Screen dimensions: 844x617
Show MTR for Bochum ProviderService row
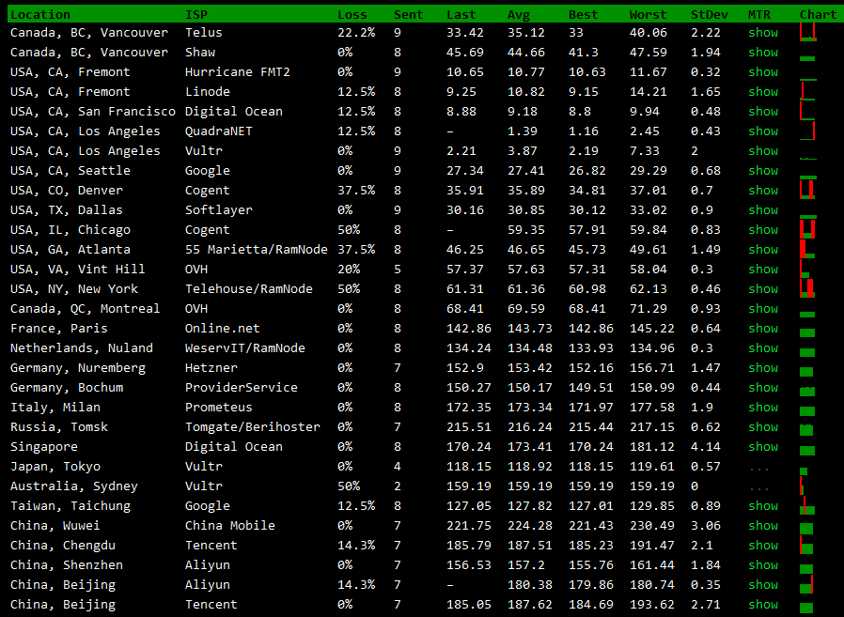763,388
